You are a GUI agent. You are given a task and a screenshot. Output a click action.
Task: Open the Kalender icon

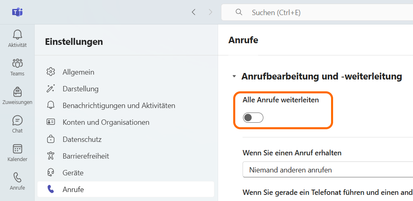tap(17, 152)
